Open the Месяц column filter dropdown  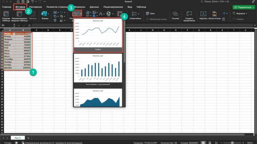(14, 34)
